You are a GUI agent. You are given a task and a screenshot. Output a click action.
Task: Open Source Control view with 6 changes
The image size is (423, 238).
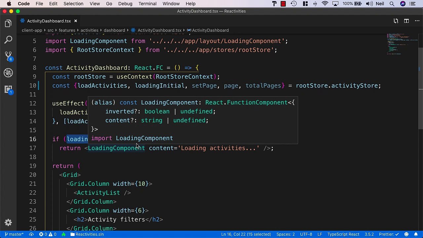point(8,56)
